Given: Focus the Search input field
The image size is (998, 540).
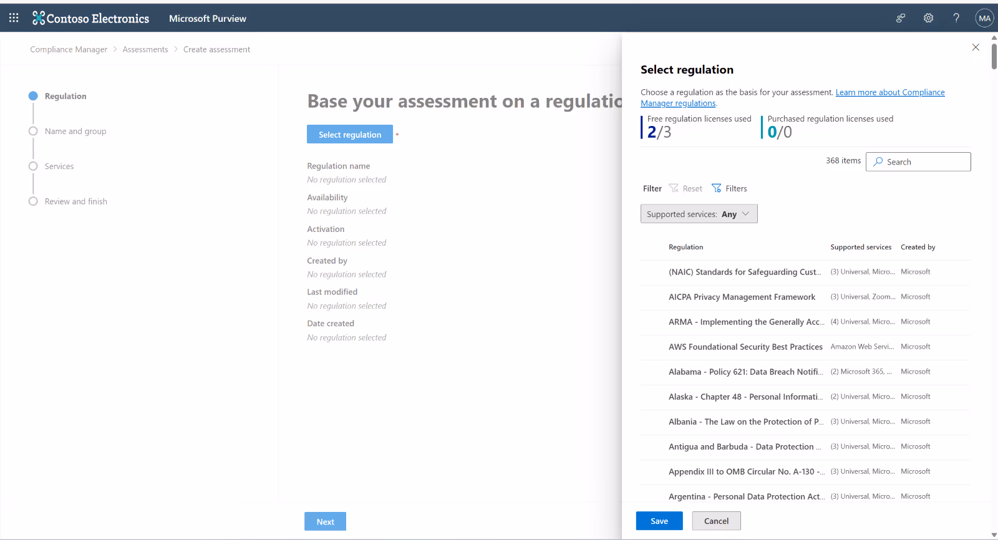Looking at the screenshot, I should 918,162.
